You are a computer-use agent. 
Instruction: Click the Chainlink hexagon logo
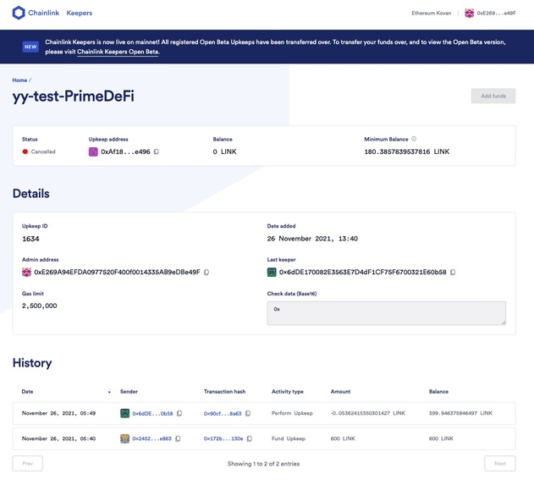click(x=19, y=13)
